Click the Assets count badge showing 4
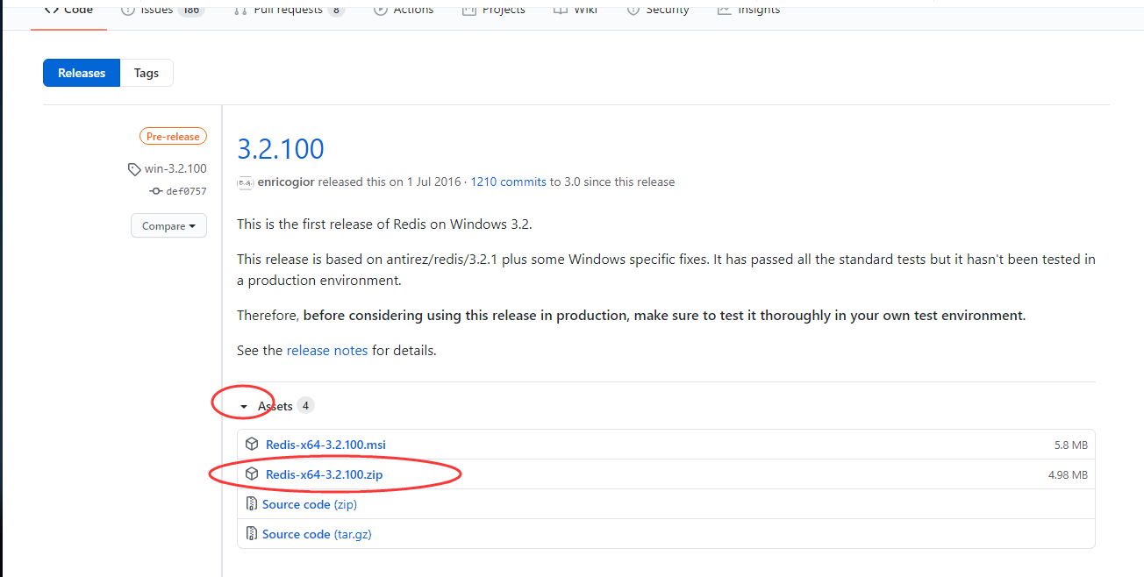Viewport: 1144px width, 577px height. point(304,405)
